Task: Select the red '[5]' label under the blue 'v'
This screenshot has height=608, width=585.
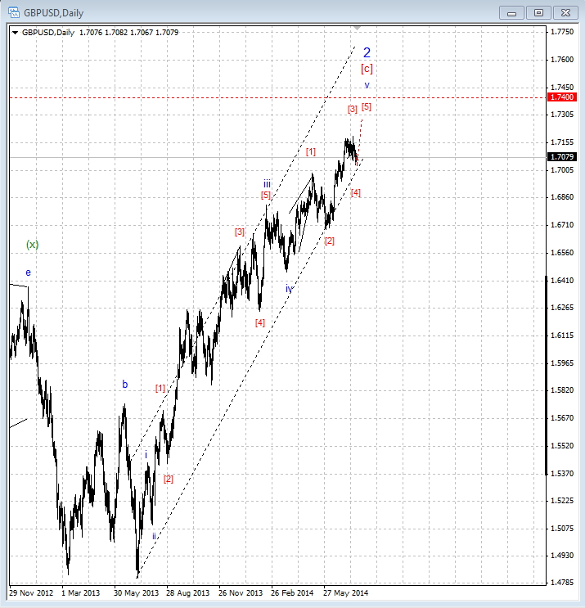Action: 367,106
